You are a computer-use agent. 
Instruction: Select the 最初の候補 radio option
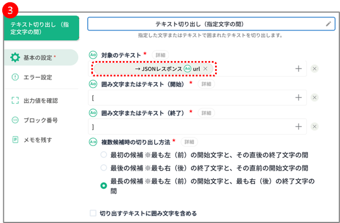(x=104, y=155)
